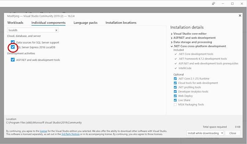Viewport: 247px width, 144px height.
Task: Expand Visual Studio core editor details
Action: 172,34
